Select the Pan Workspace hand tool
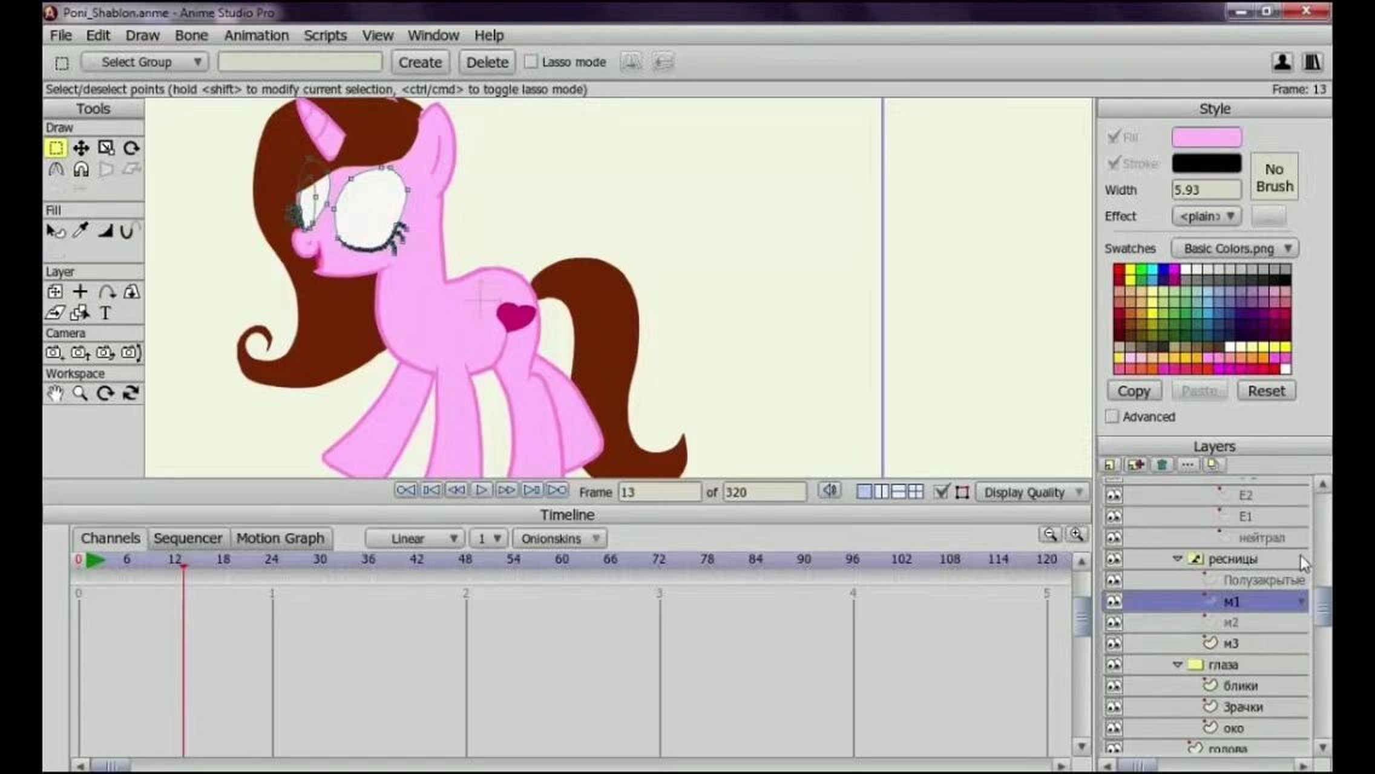The image size is (1375, 774). coord(55,394)
